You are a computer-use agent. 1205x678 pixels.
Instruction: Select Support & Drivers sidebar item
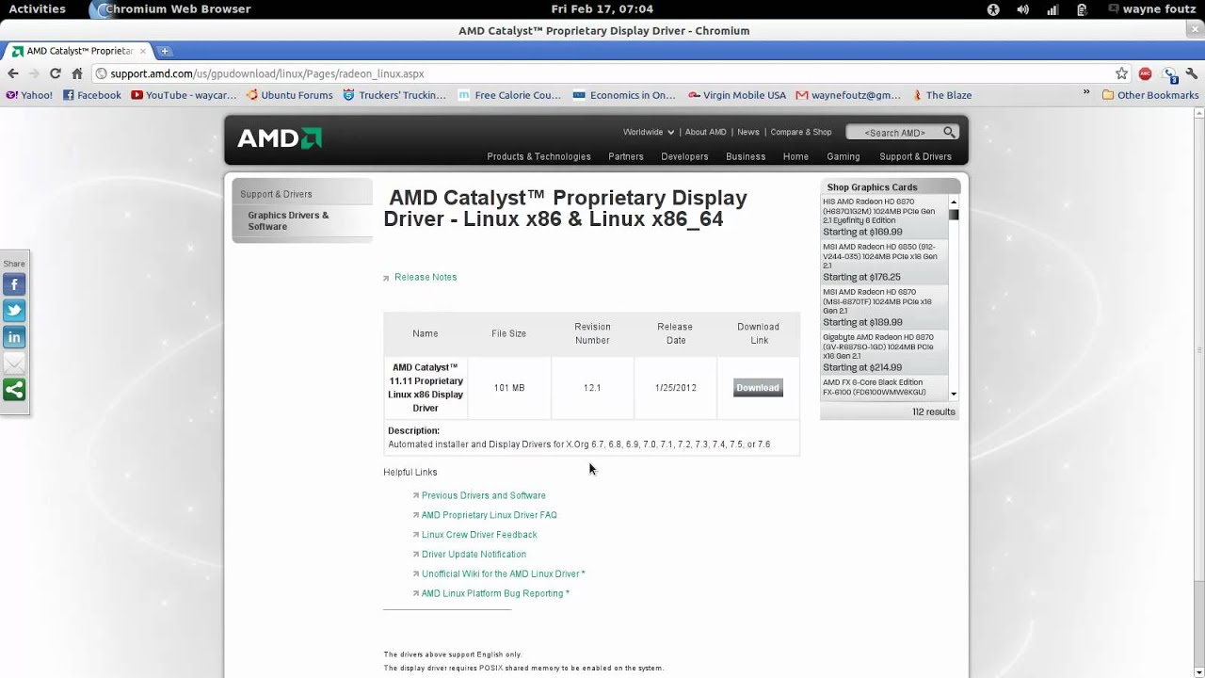(276, 194)
